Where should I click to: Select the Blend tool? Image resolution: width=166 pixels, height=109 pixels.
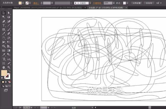click(9, 55)
